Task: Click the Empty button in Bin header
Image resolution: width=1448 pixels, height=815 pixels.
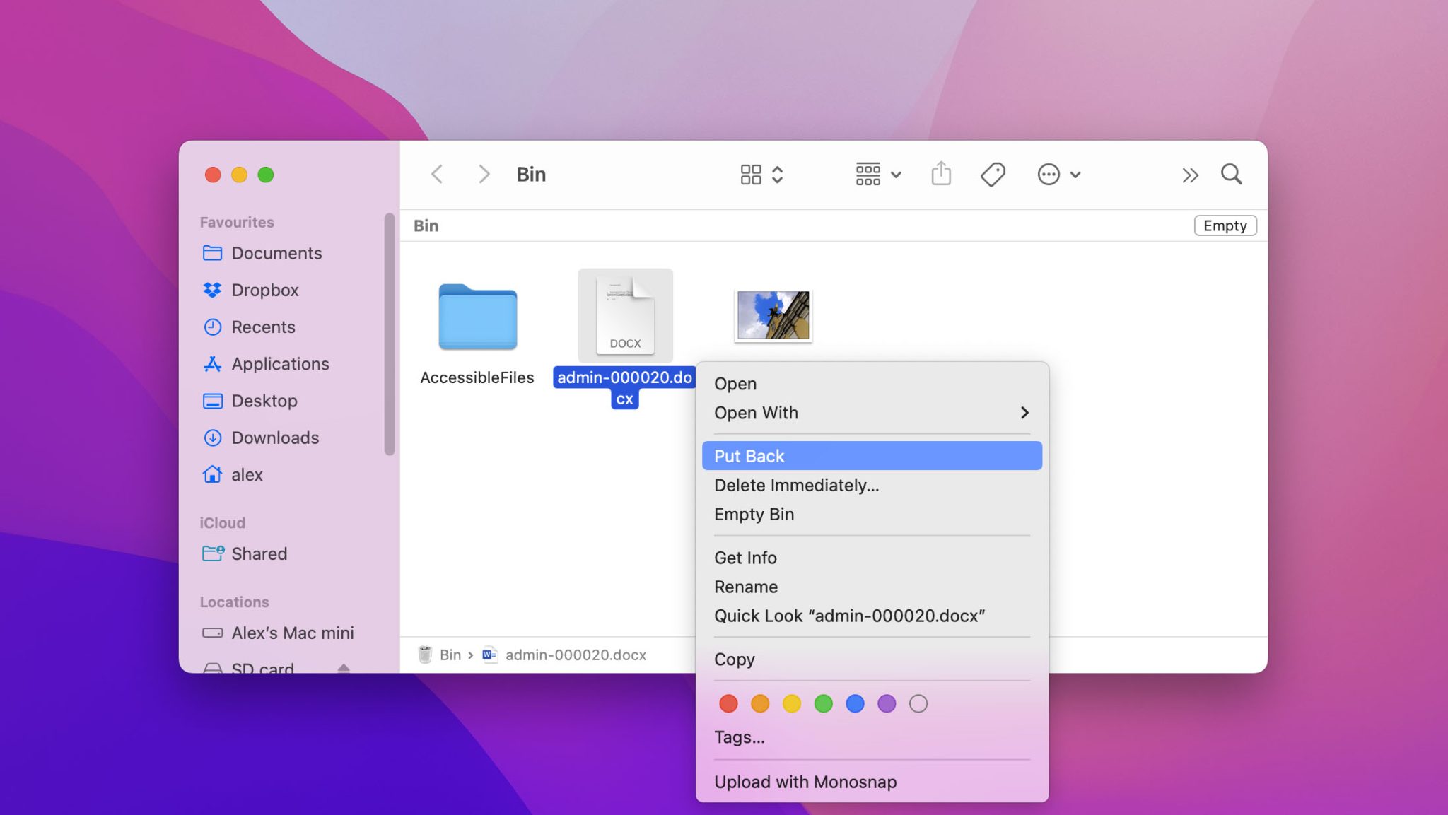Action: coord(1225,225)
